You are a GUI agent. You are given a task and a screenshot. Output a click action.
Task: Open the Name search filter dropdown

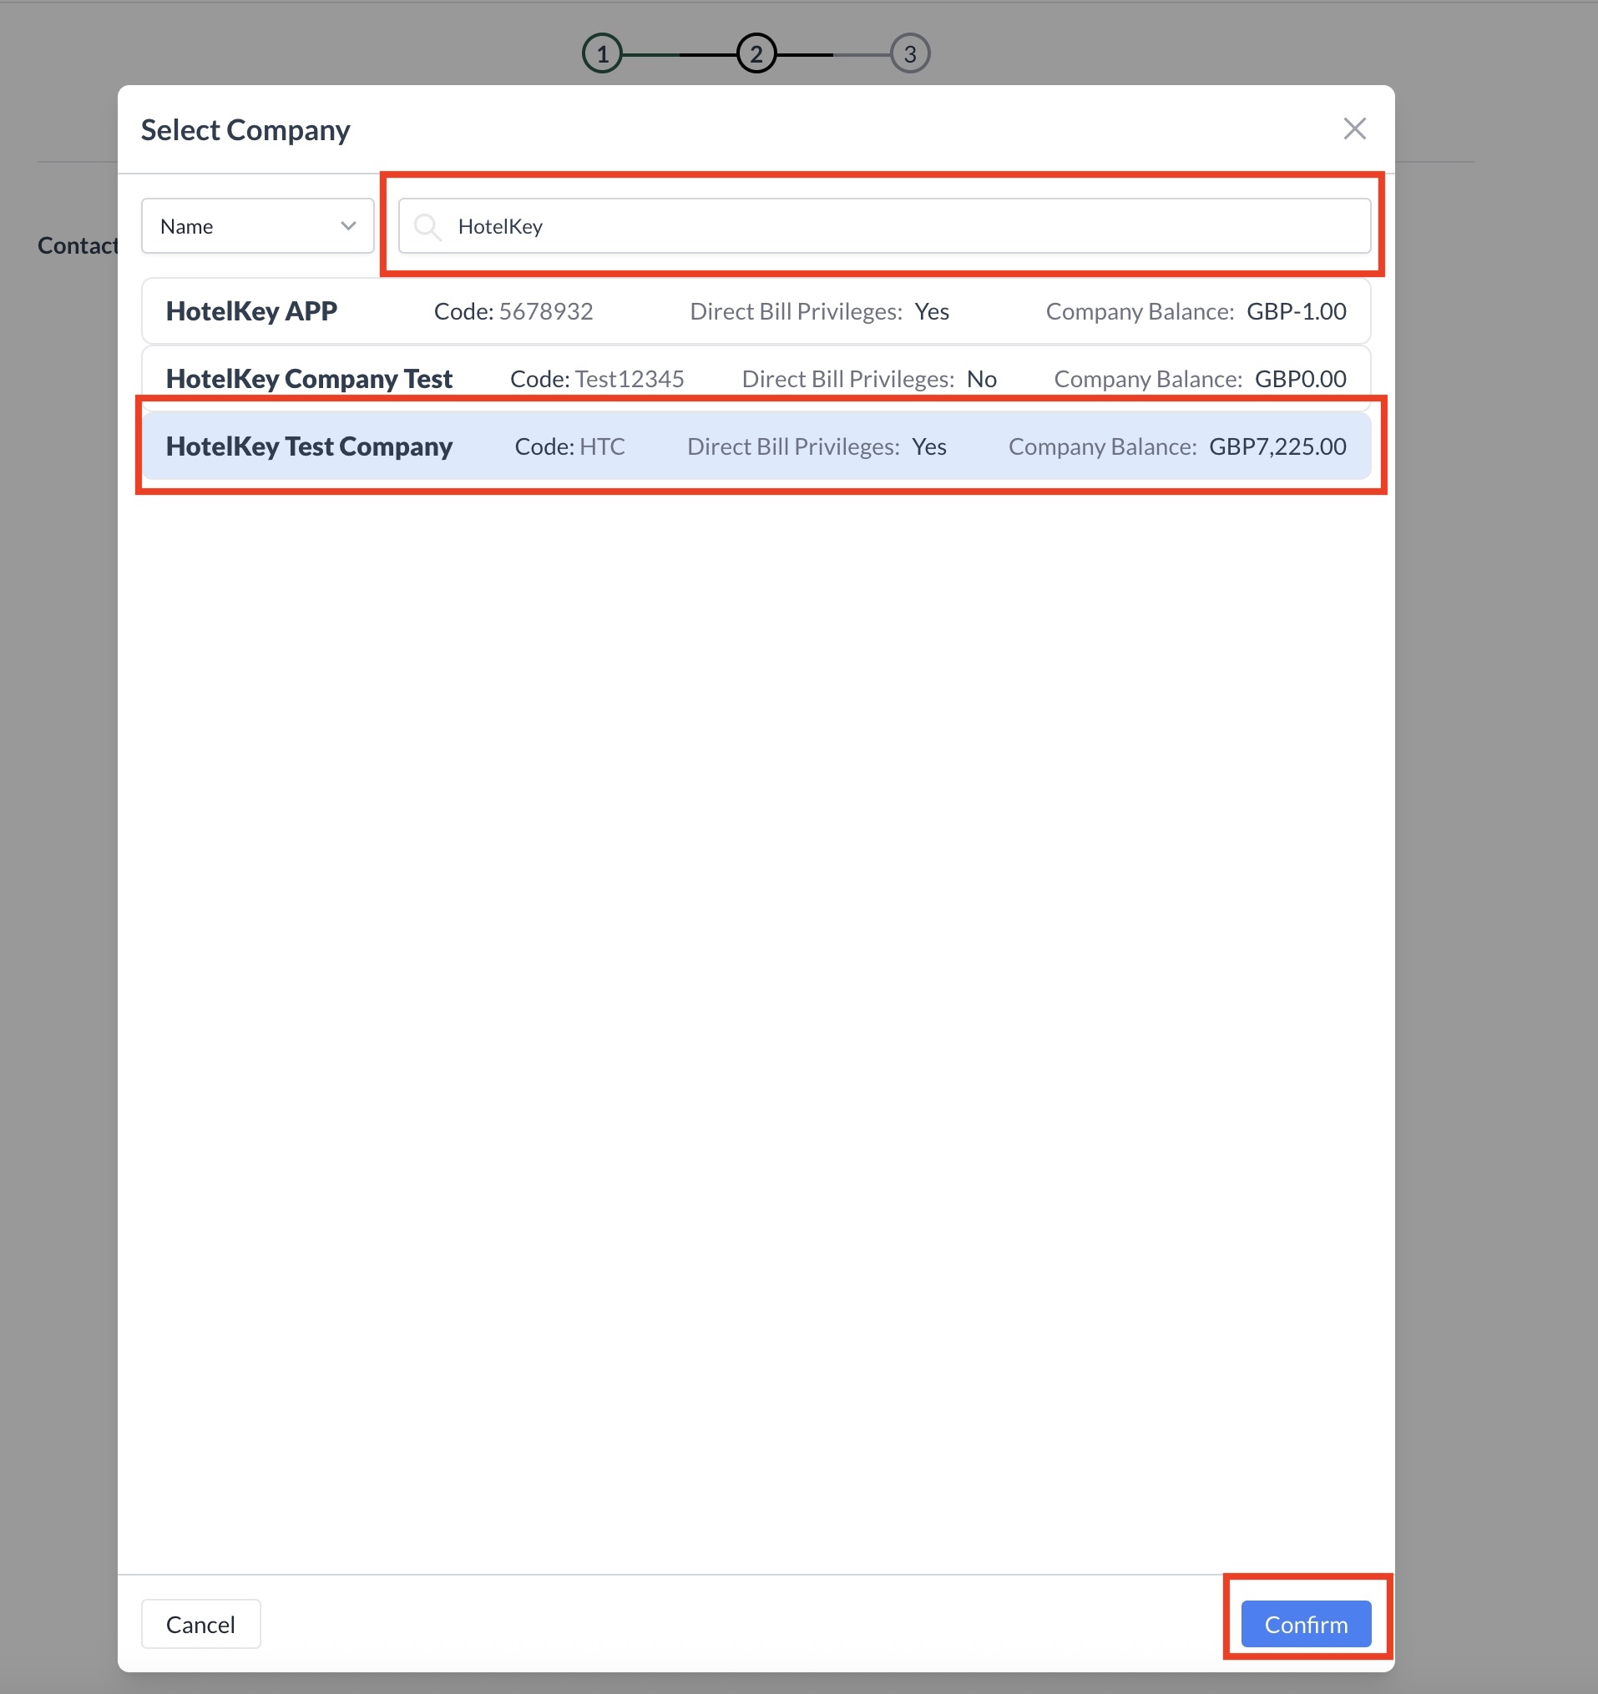256,226
